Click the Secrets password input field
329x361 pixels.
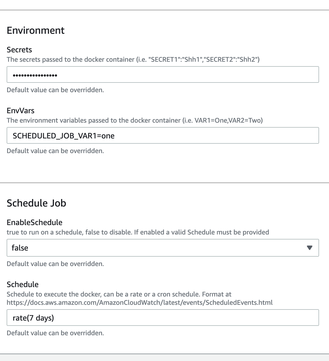pyautogui.click(x=163, y=74)
